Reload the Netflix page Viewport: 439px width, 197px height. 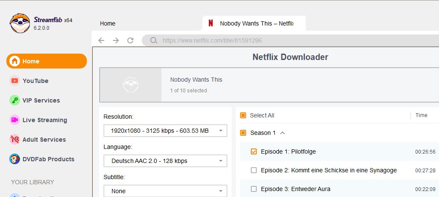coord(130,40)
